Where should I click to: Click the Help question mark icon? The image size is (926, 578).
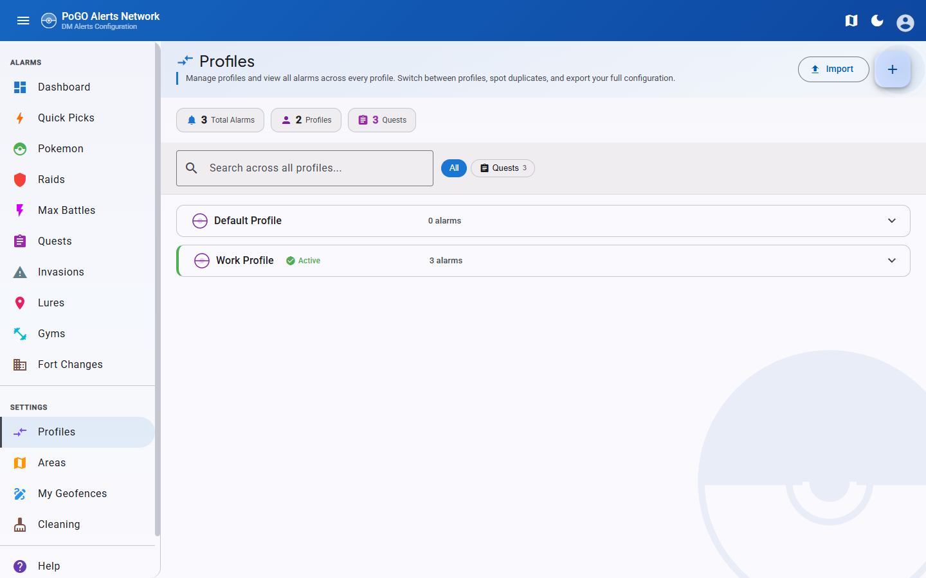pyautogui.click(x=20, y=566)
